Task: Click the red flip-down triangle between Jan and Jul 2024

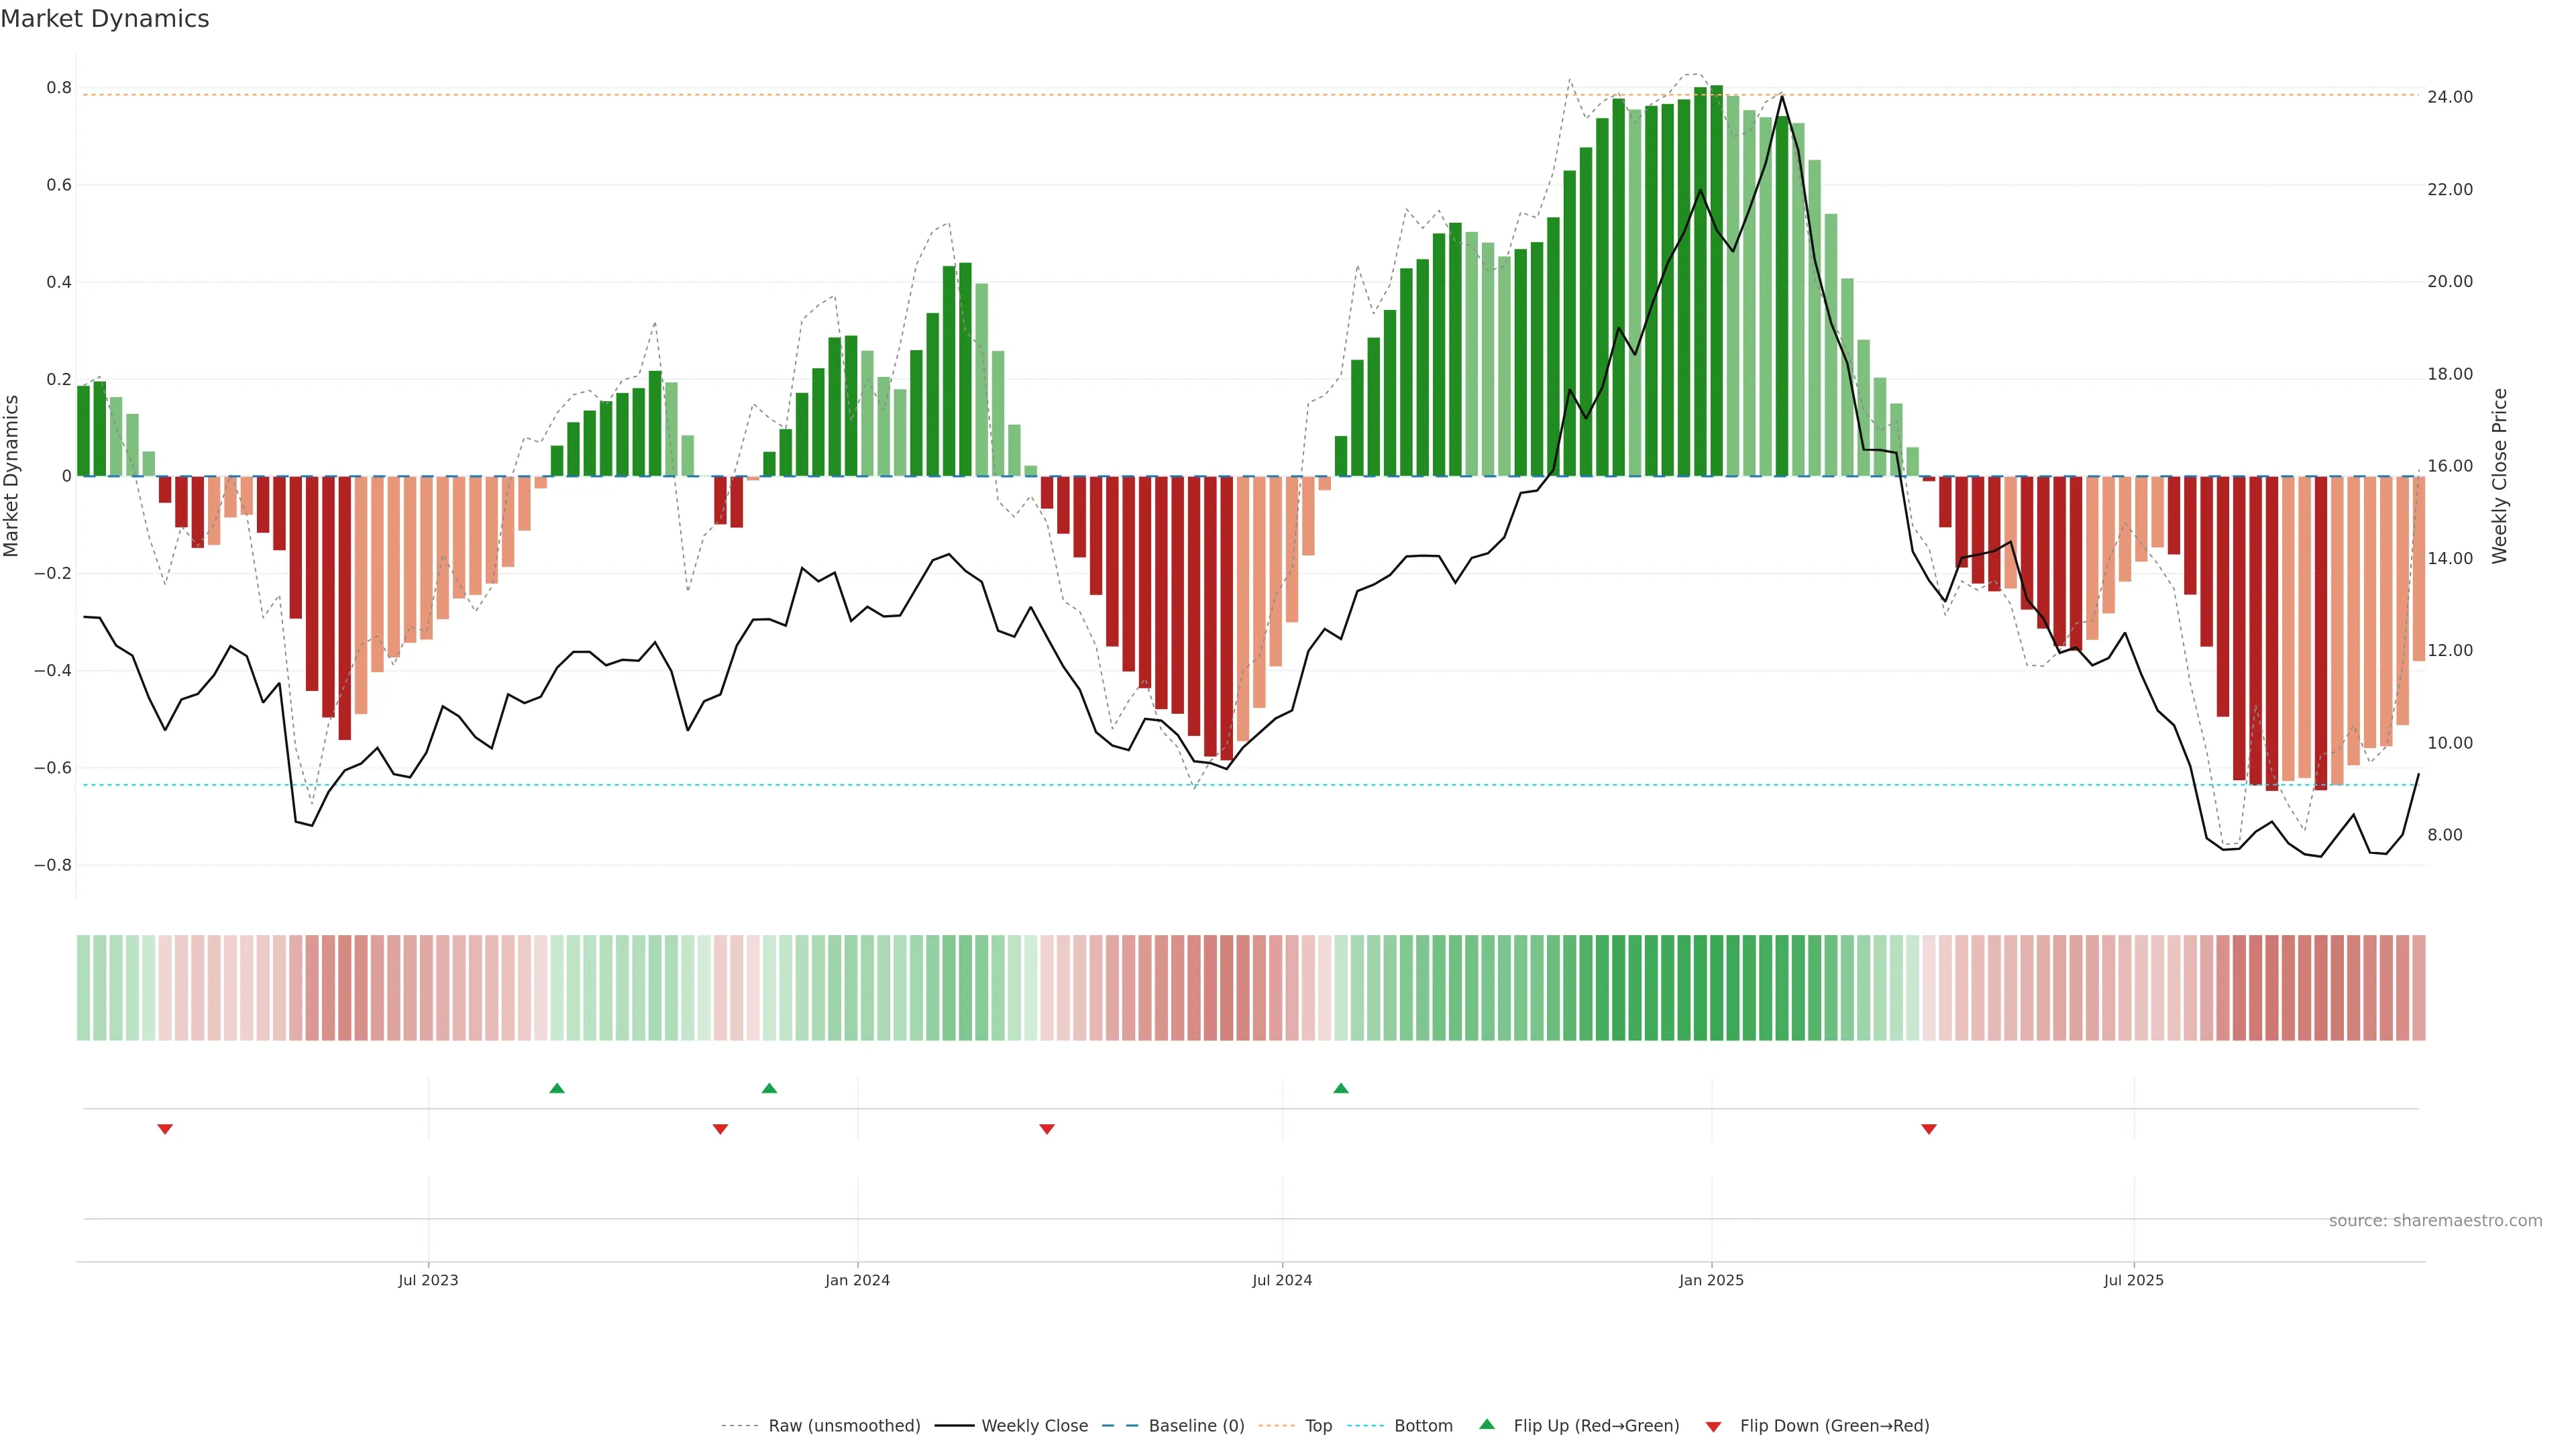Action: (1047, 1129)
